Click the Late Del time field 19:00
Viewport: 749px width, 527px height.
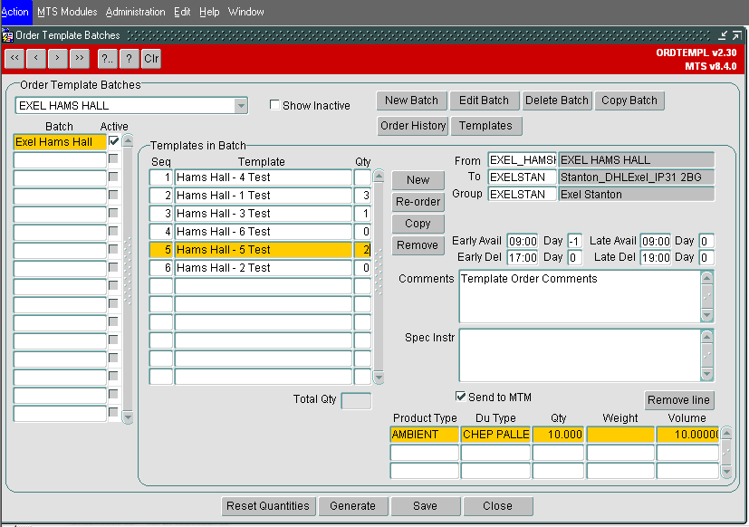656,257
